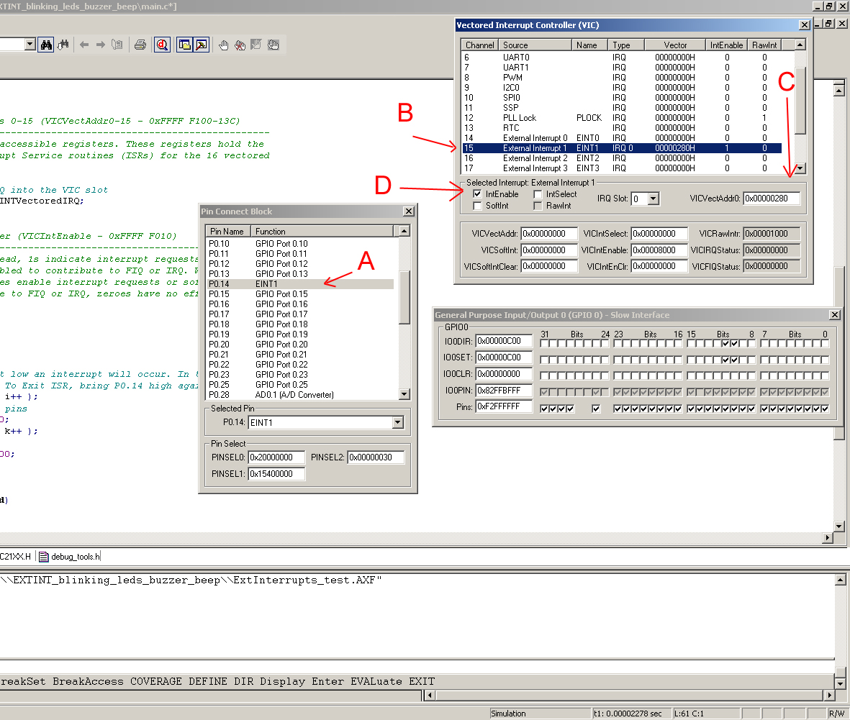This screenshot has width=850, height=720.
Task: Open the IRQ Slot dropdown
Action: (x=654, y=199)
